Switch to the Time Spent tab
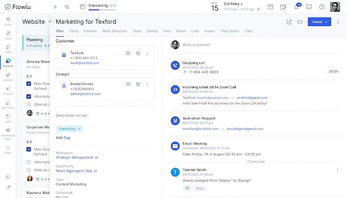Screen dimensions: 347x198 coord(229,31)
